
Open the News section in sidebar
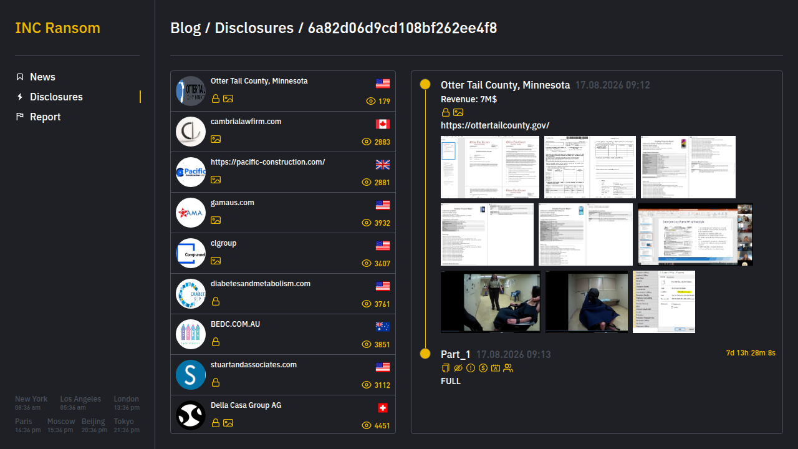[42, 77]
